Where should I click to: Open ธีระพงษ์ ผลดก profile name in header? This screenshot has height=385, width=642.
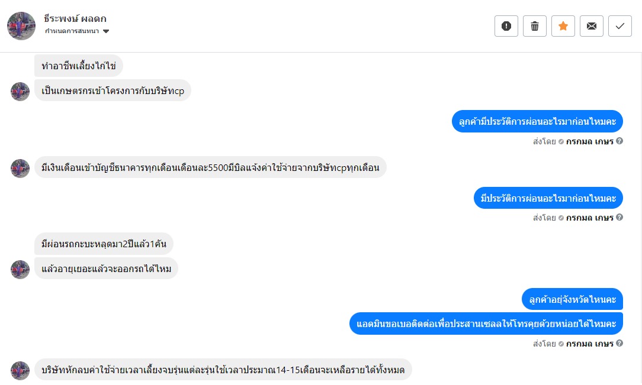tap(75, 18)
